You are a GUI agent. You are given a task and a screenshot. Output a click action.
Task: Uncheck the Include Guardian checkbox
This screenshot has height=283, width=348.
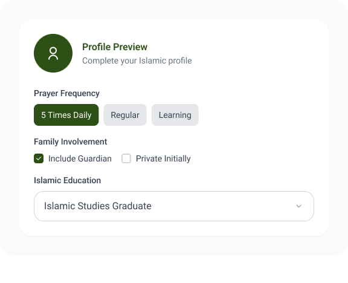(x=39, y=158)
